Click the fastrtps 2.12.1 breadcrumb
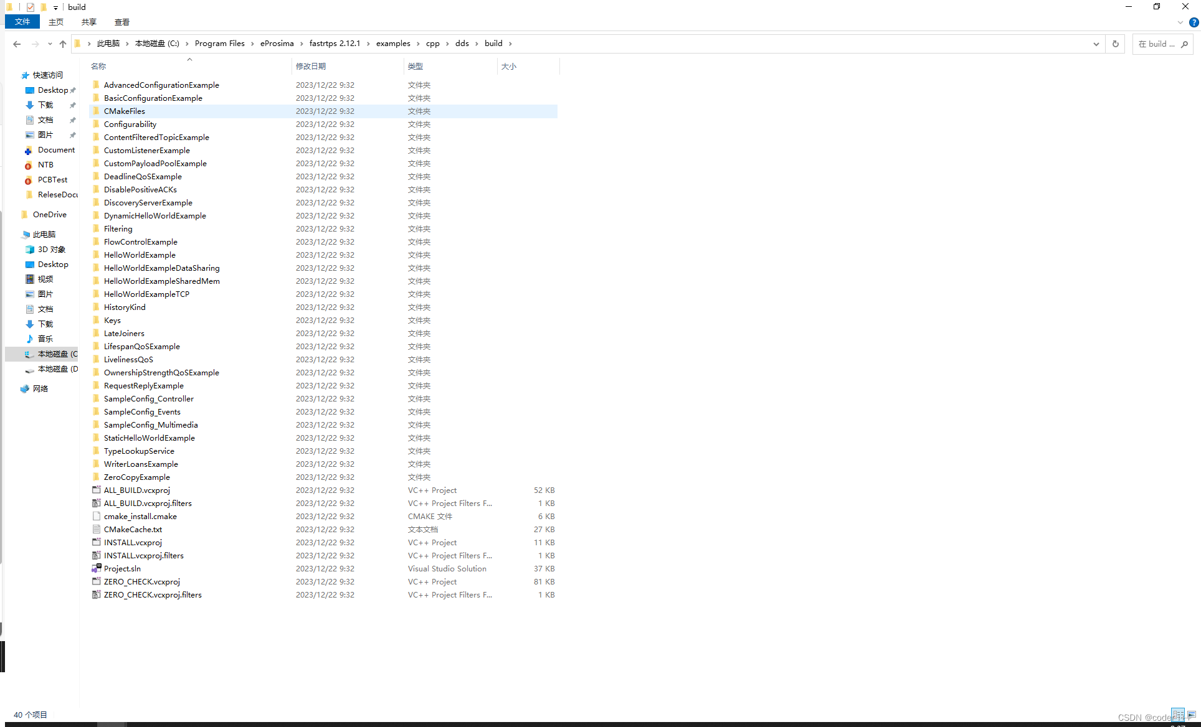 pyautogui.click(x=335, y=44)
